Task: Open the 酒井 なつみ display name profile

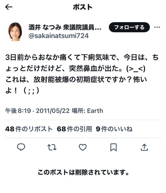Action: tap(65, 27)
